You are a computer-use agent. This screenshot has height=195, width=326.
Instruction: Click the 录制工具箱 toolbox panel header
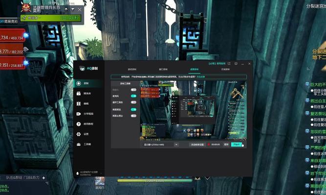[125, 83]
